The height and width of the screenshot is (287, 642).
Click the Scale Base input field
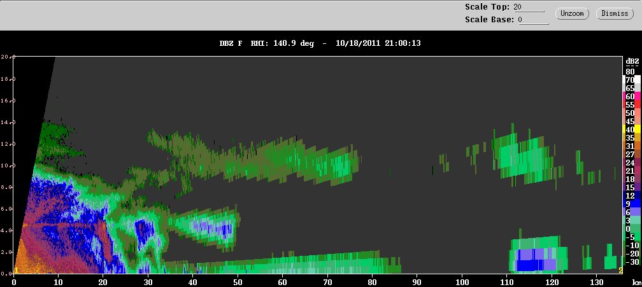pyautogui.click(x=534, y=20)
